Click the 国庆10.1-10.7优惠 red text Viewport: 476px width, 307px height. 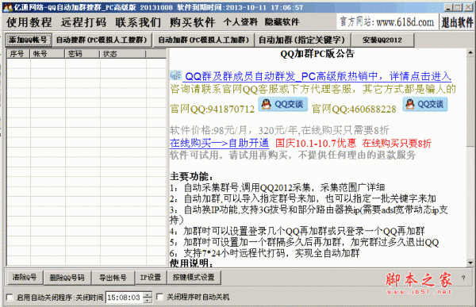coord(316,143)
